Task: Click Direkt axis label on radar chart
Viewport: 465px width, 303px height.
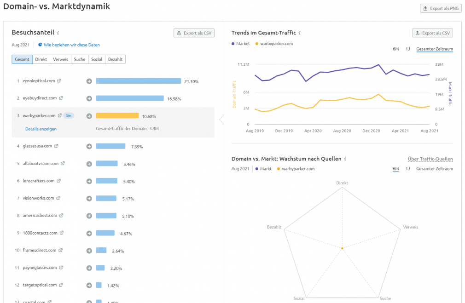Action: coord(342,183)
